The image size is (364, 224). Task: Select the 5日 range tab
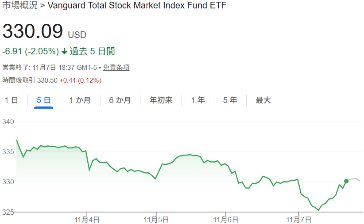coord(43,100)
